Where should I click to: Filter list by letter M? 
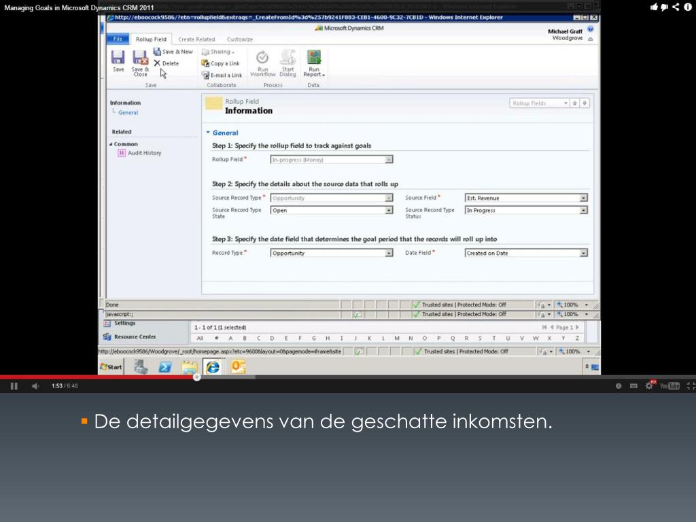coord(397,338)
